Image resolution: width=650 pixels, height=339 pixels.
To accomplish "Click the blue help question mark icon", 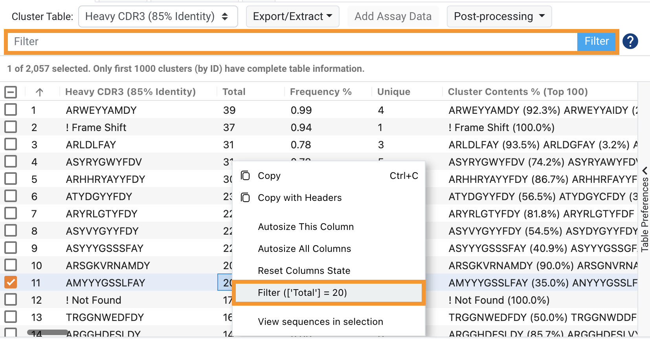I will [630, 41].
